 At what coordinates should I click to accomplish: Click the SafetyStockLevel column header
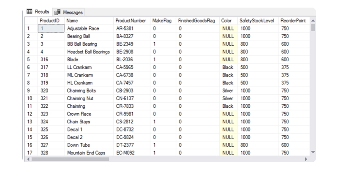click(257, 20)
